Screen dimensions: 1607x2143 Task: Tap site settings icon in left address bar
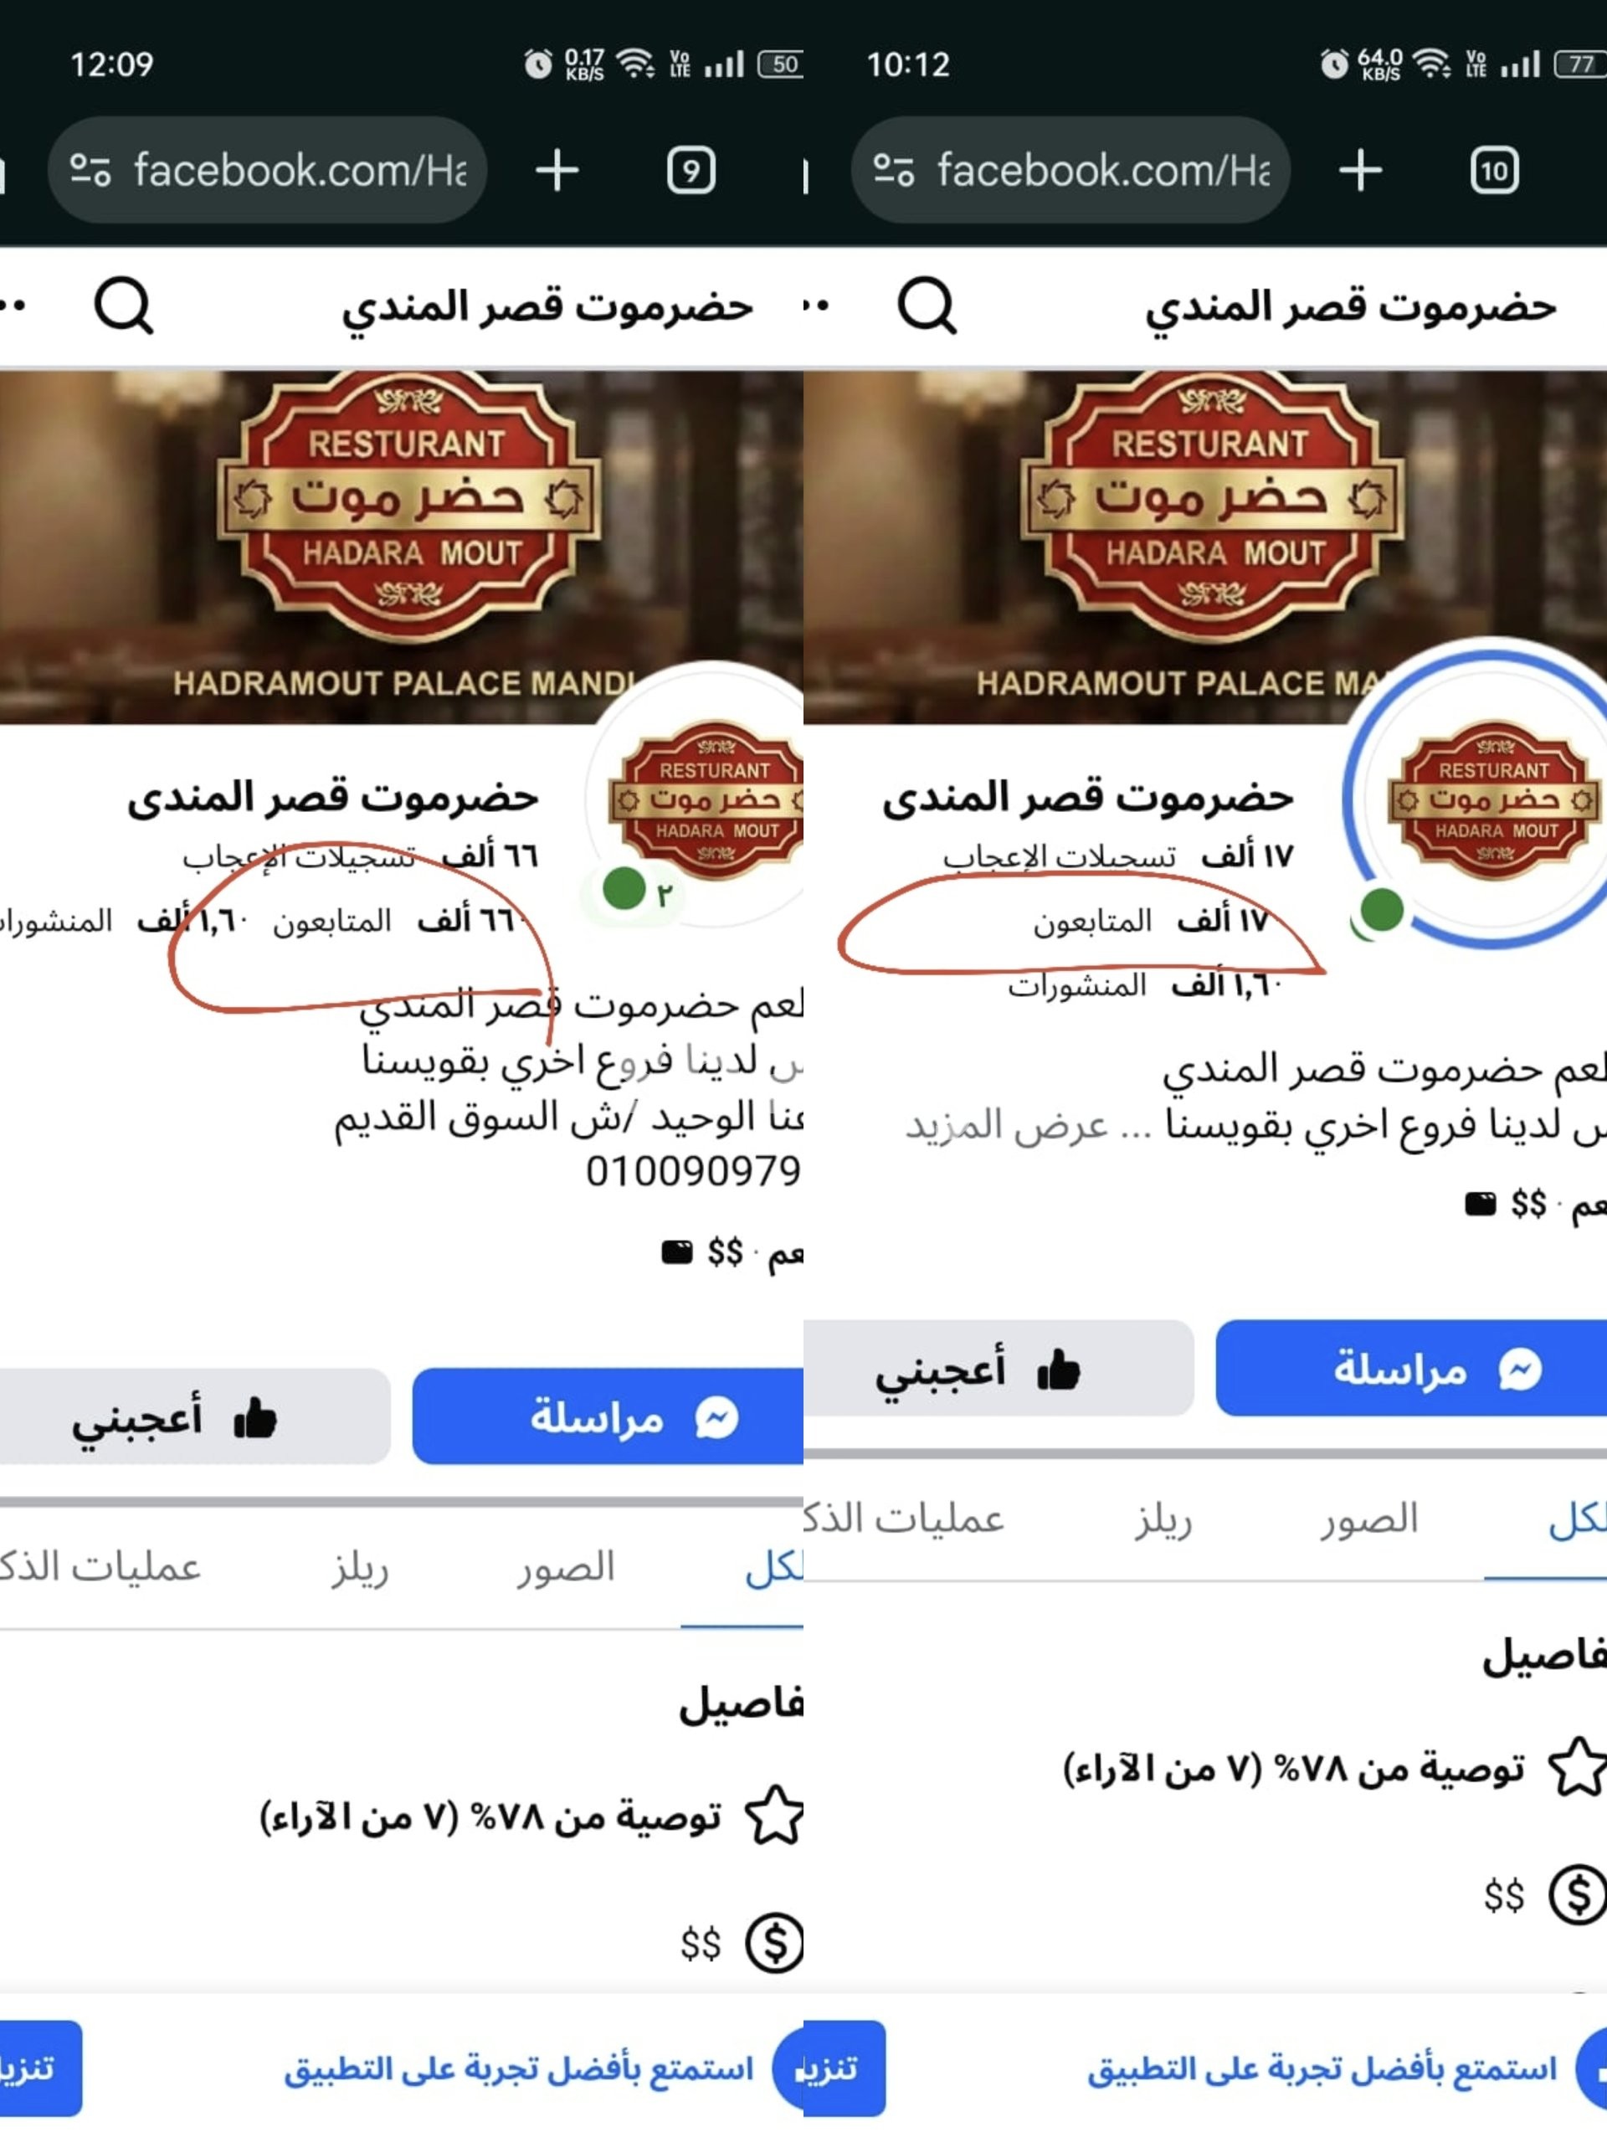(90, 171)
